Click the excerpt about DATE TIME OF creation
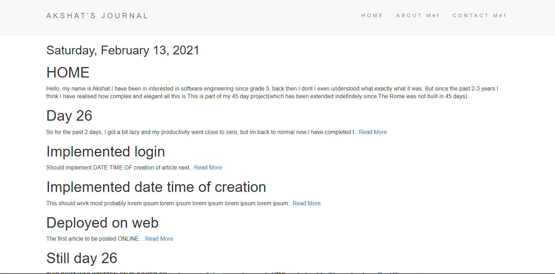555x274 pixels. tap(118, 167)
